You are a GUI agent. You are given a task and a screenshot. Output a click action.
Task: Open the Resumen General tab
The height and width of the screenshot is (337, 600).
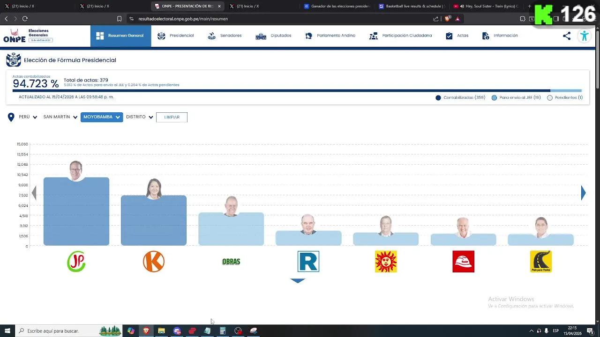click(120, 36)
